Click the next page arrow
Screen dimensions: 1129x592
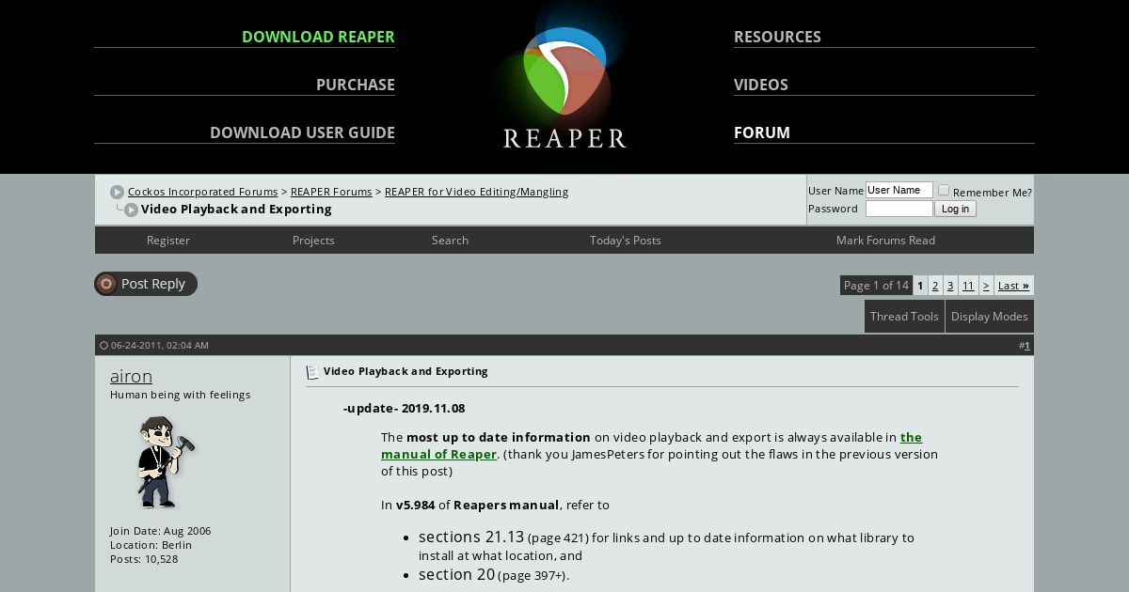click(986, 286)
